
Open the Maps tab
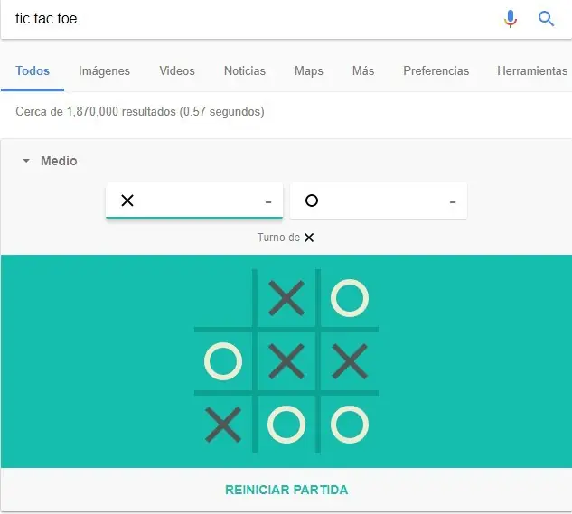(309, 71)
